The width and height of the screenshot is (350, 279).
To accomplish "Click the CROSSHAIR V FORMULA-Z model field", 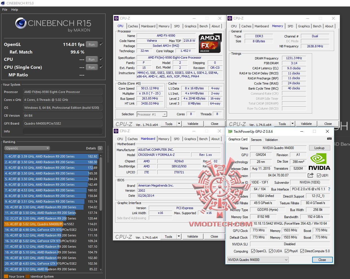I will [x=164, y=155].
